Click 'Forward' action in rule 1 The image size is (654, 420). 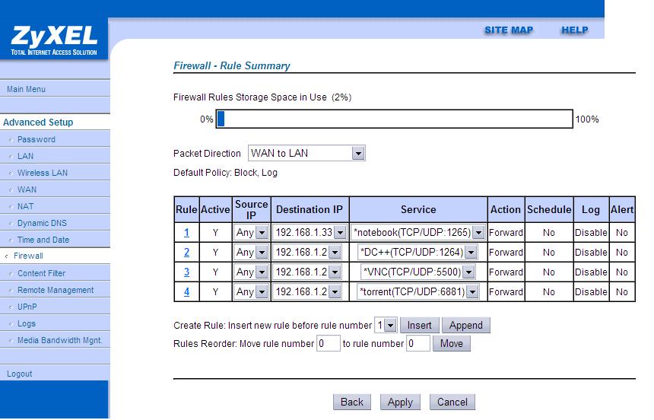506,233
